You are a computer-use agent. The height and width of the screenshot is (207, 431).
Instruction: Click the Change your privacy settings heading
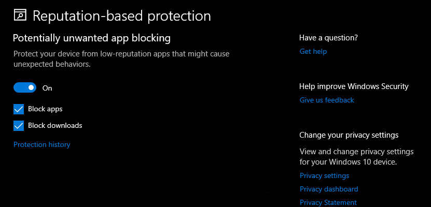[x=349, y=135]
